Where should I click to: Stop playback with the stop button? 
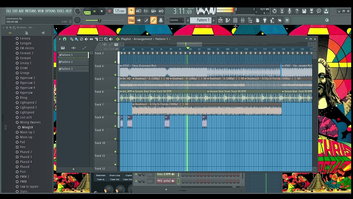(x=102, y=11)
